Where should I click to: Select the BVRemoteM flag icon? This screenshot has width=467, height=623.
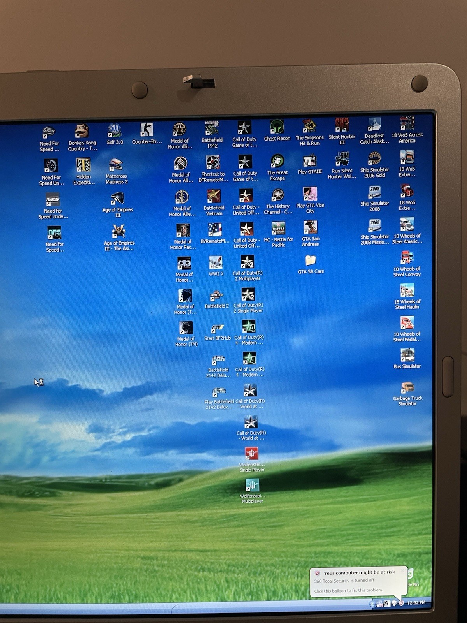pos(215,233)
